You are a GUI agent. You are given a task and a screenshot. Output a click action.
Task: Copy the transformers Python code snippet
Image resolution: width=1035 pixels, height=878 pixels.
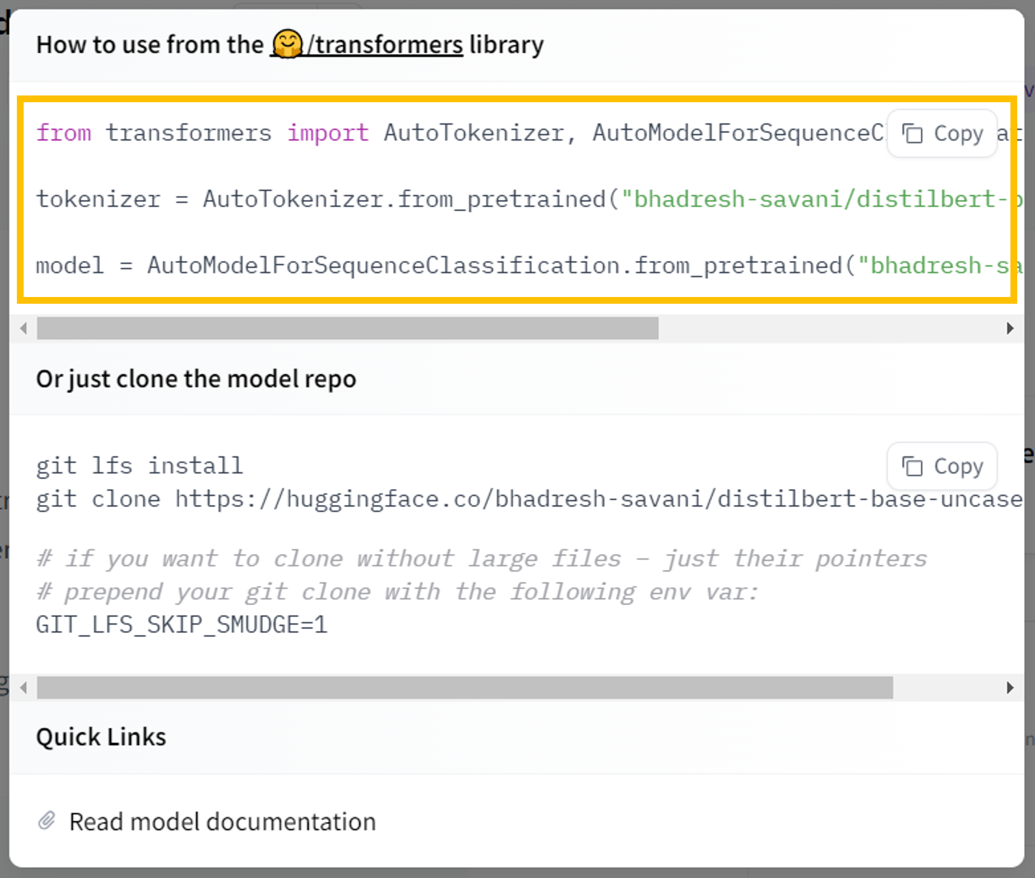(x=942, y=134)
